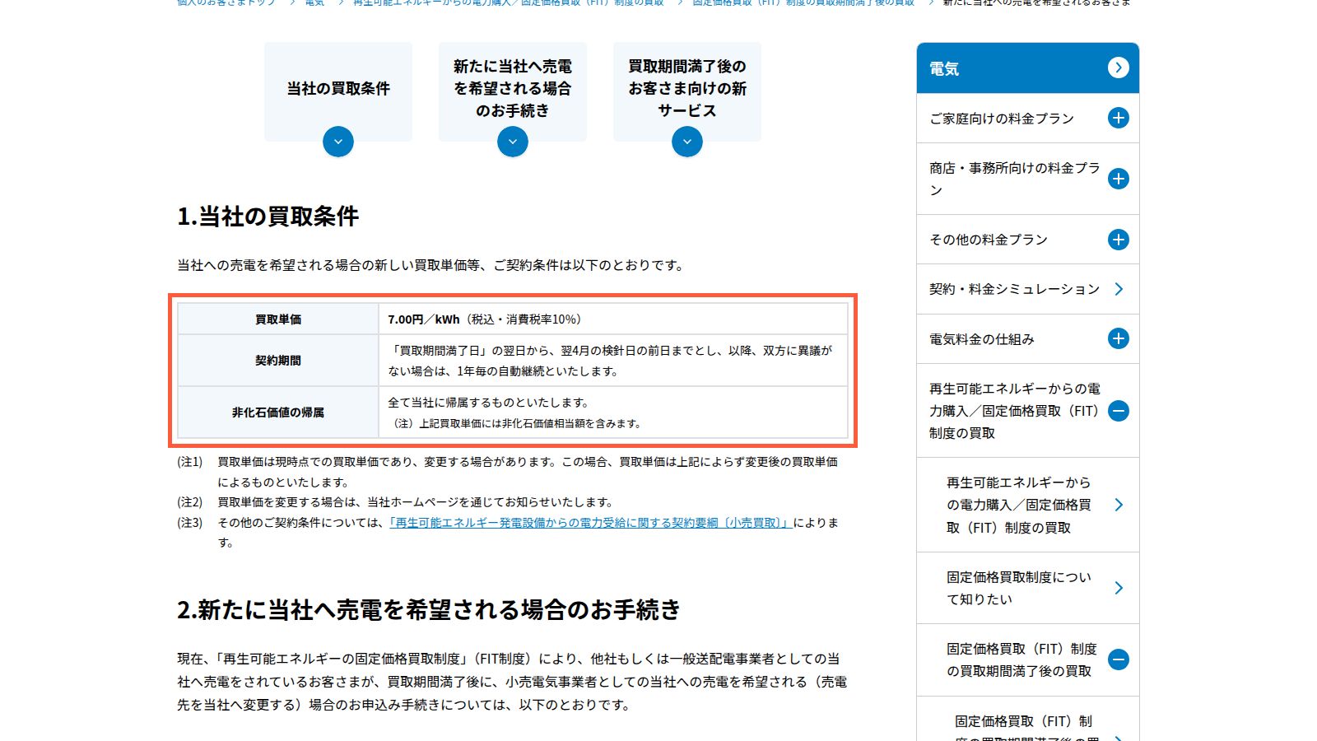Open その他の料金プラン sidebar item text
1317x741 pixels.
coord(989,240)
